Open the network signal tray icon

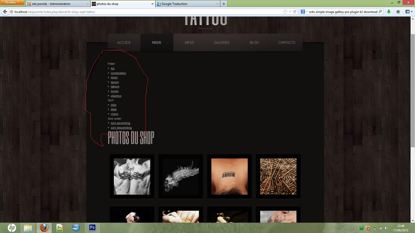coord(380,228)
